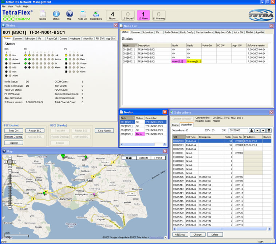
Task: Pan the map right with arrow icon
Action: [x=14, y=162]
